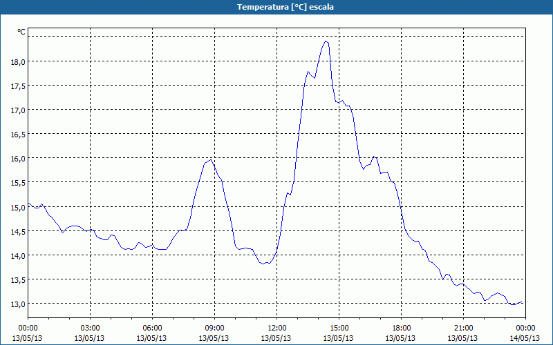Click the 17,0 temperature axis label

pos(18,110)
